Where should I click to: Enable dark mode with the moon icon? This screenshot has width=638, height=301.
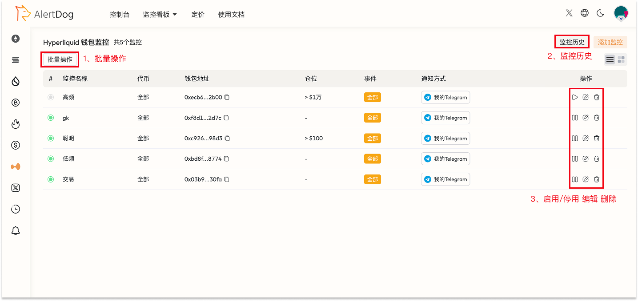pos(600,13)
